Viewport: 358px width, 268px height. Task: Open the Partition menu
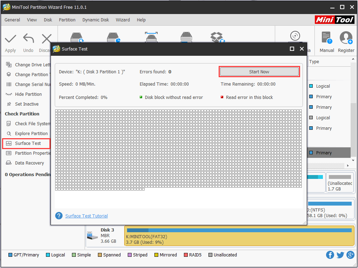point(67,20)
